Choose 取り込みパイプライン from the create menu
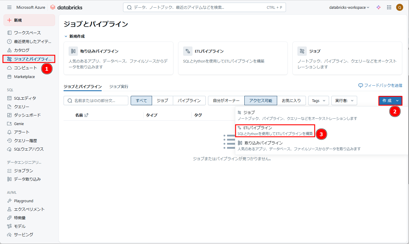Image resolution: width=409 pixels, height=244 pixels. click(x=321, y=146)
